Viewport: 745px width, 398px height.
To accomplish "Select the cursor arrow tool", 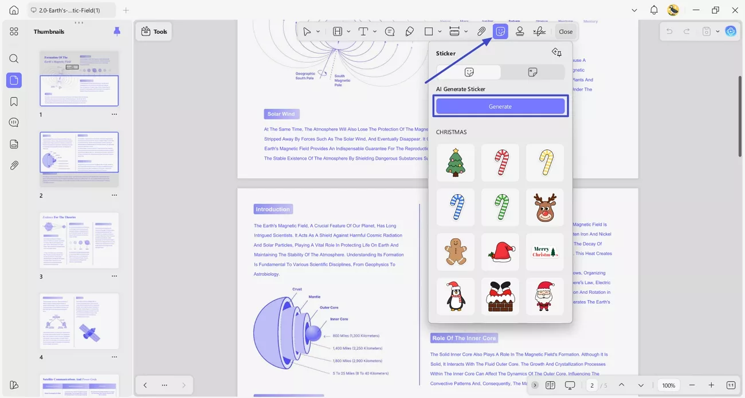I will click(307, 31).
